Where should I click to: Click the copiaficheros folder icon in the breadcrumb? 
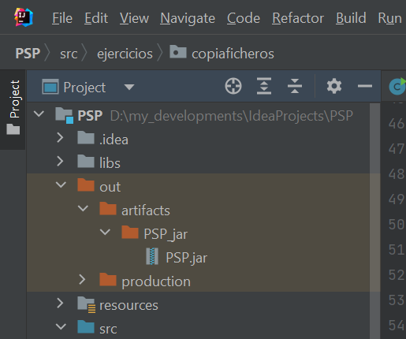pos(178,52)
